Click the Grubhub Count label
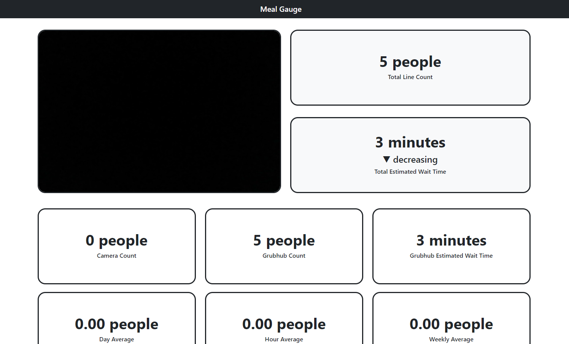The height and width of the screenshot is (344, 569). pyautogui.click(x=284, y=255)
